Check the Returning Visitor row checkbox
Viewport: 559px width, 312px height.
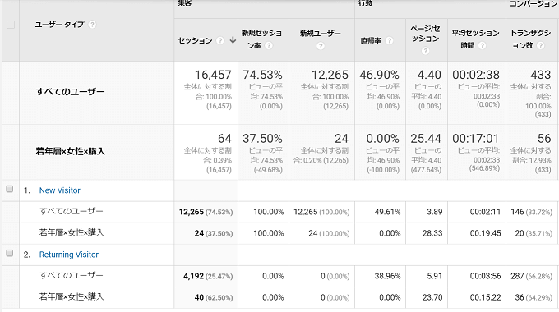(x=10, y=253)
